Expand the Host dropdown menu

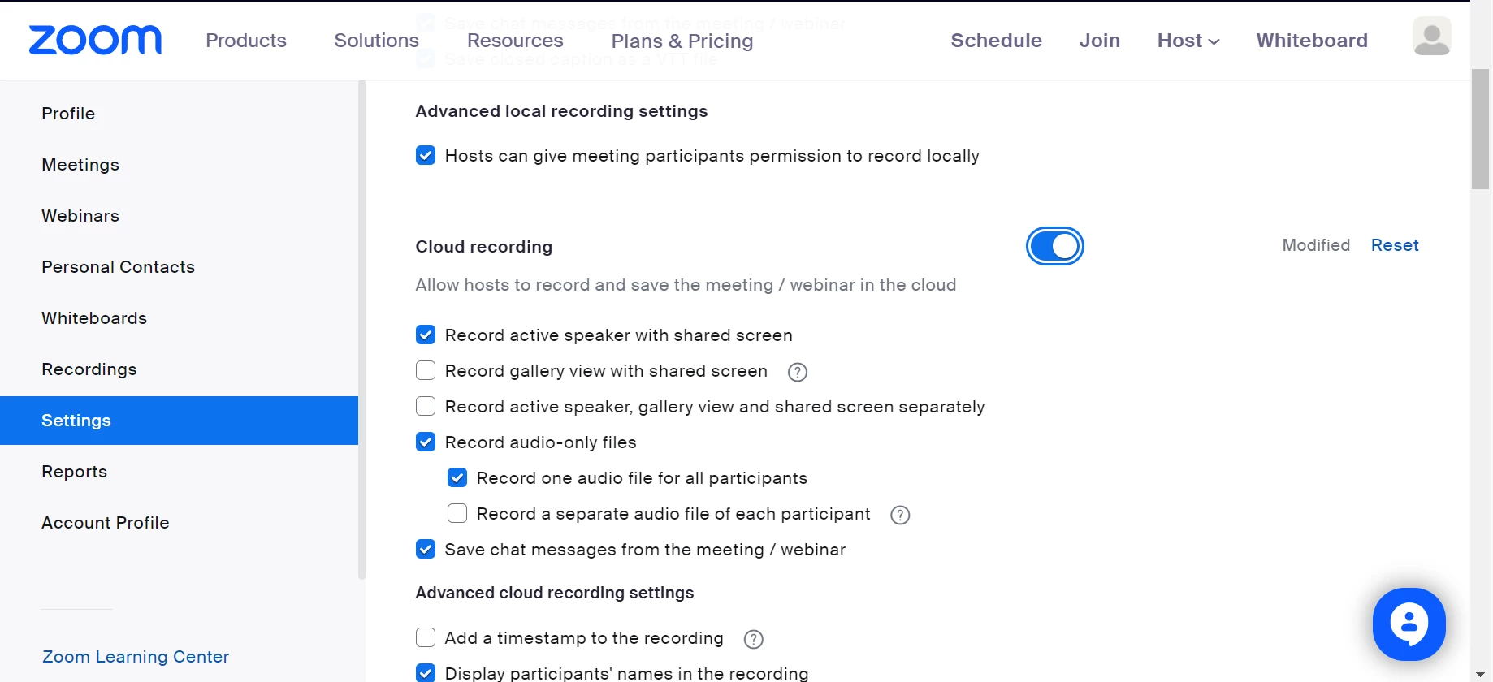(x=1188, y=41)
